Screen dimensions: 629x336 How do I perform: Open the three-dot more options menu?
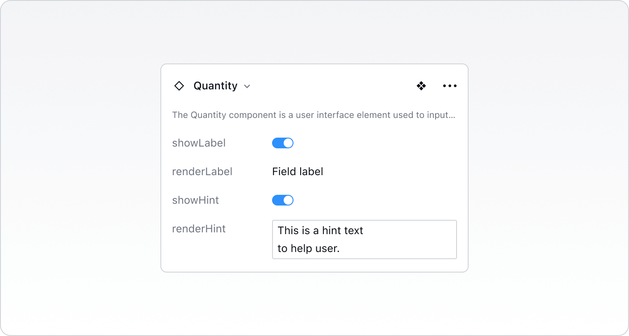(449, 86)
